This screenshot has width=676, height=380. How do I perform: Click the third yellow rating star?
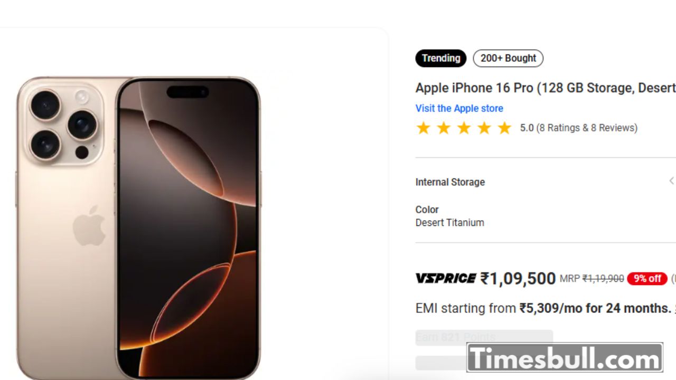click(x=464, y=128)
